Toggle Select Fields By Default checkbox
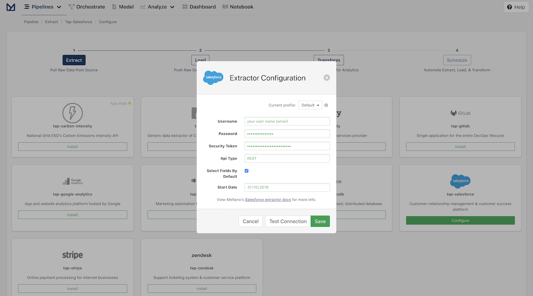Screen dimensions: 533x296 pos(246,171)
